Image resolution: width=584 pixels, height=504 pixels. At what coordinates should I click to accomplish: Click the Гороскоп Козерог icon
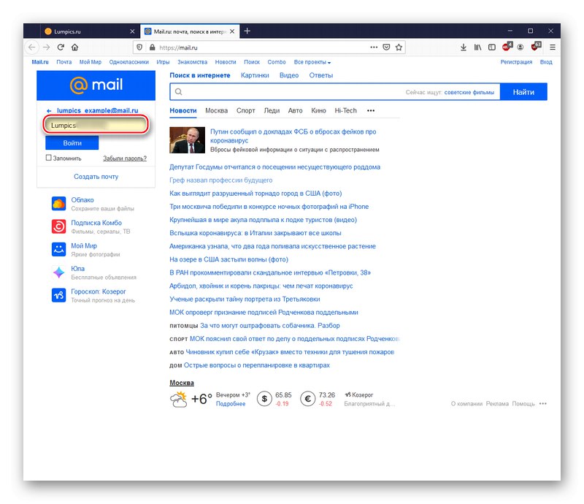pos(58,295)
